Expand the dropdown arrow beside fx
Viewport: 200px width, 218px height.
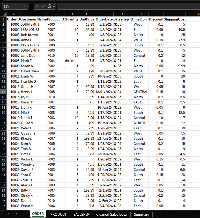[x=54, y=6]
